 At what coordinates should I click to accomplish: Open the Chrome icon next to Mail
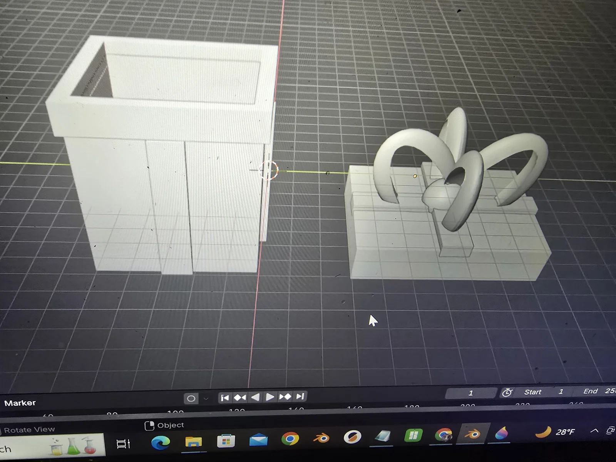[290, 439]
